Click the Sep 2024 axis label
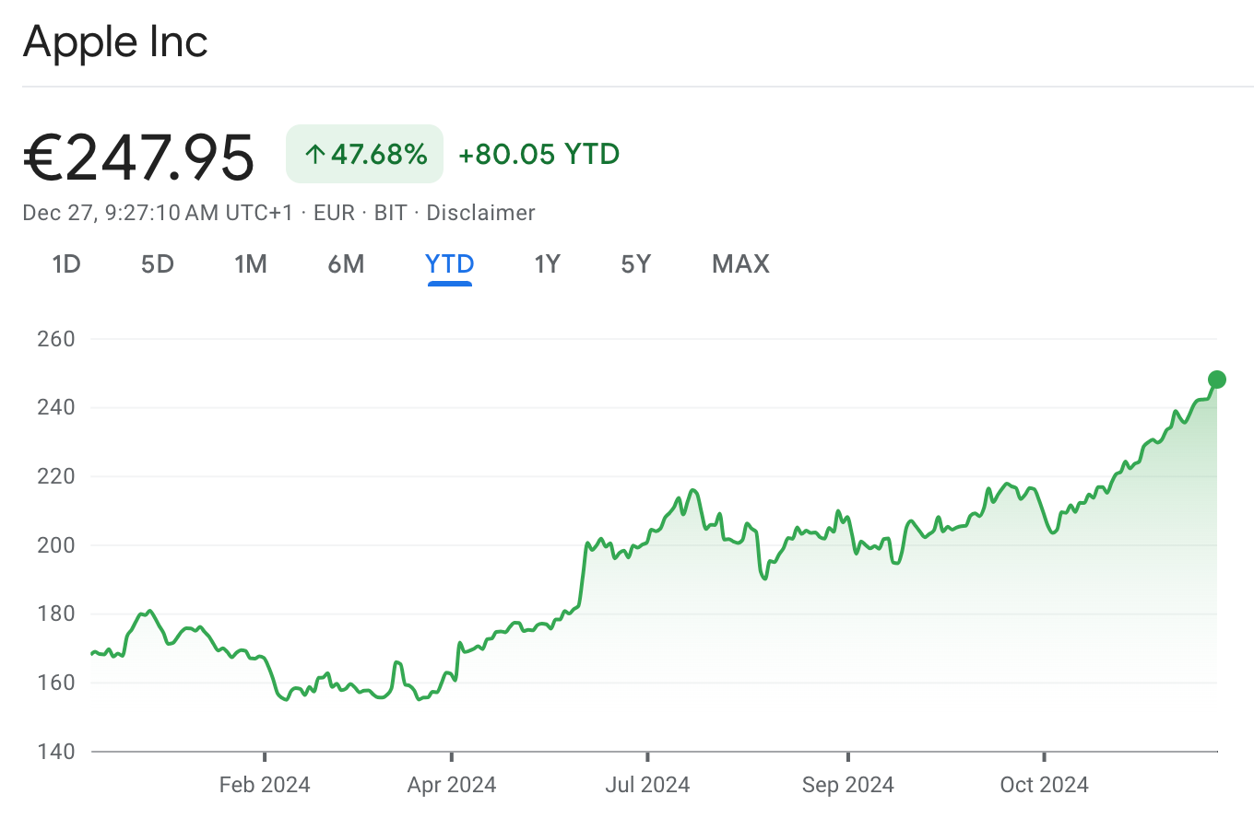This screenshot has height=818, width=1254. [848, 785]
